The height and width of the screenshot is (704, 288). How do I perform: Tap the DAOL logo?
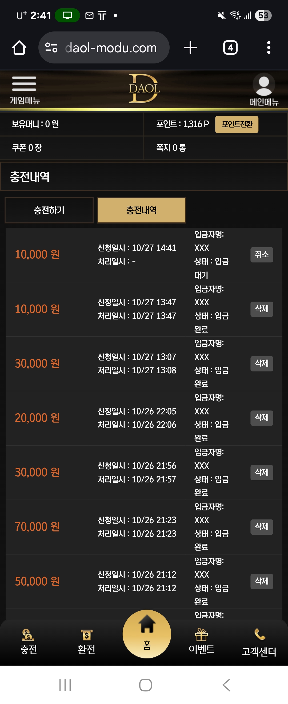(144, 89)
